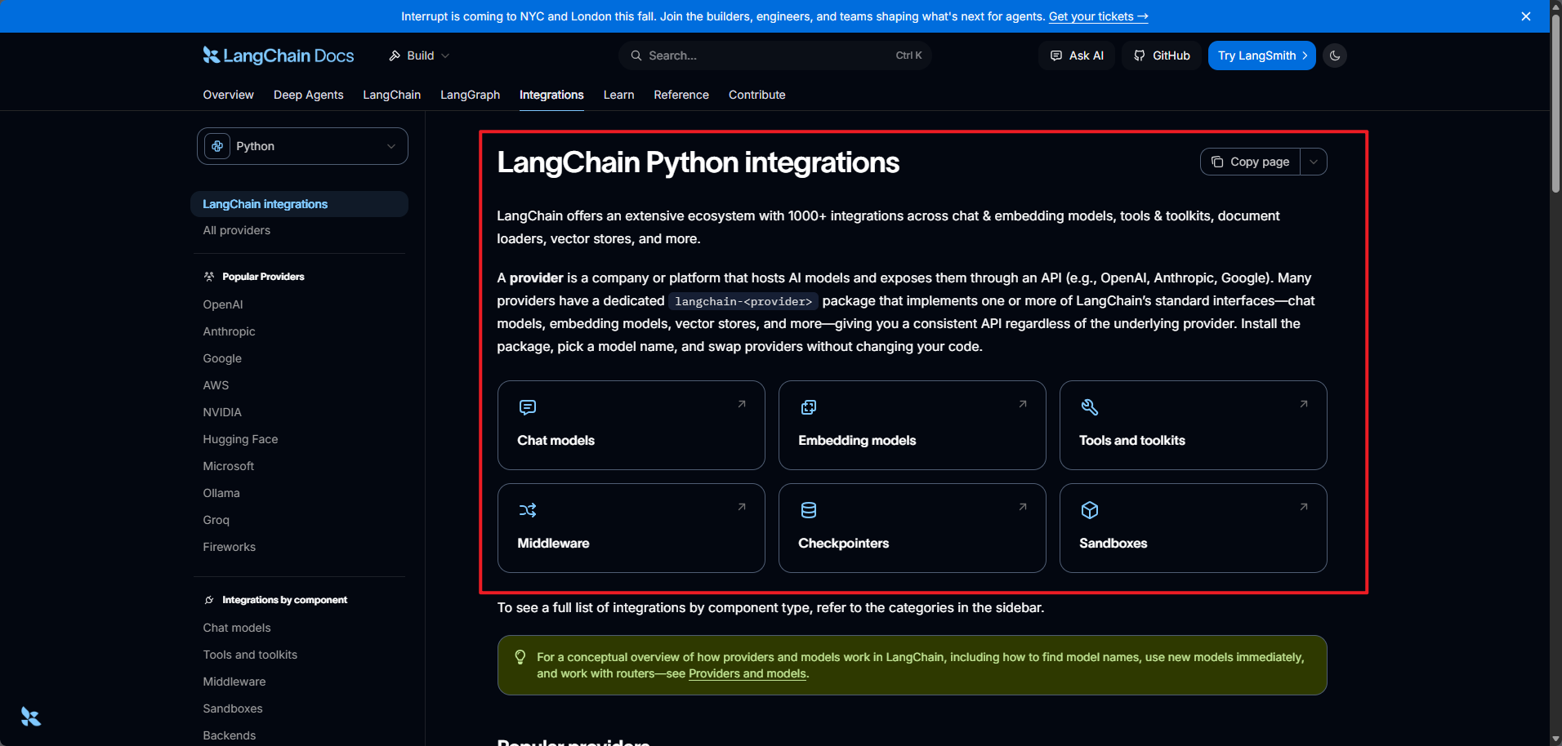This screenshot has width=1562, height=746.
Task: Open Sandboxes in the sidebar
Action: click(x=233, y=708)
